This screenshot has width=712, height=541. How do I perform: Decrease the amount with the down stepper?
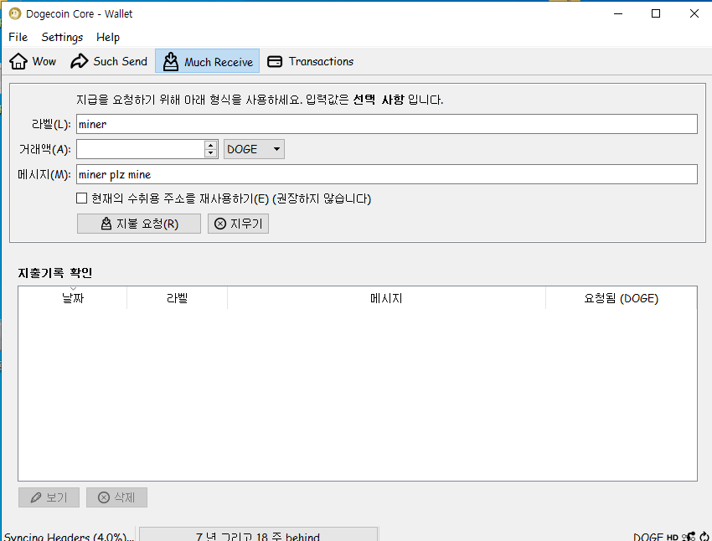pyautogui.click(x=211, y=153)
